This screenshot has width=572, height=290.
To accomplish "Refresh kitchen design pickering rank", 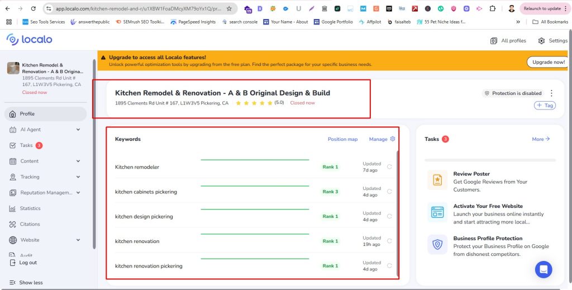I will [x=389, y=216].
